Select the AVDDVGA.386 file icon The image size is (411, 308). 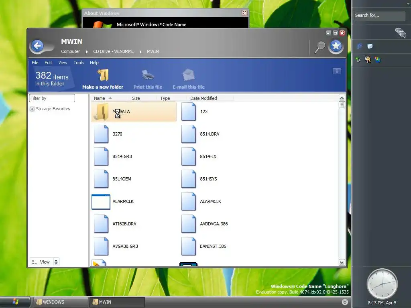click(x=189, y=224)
